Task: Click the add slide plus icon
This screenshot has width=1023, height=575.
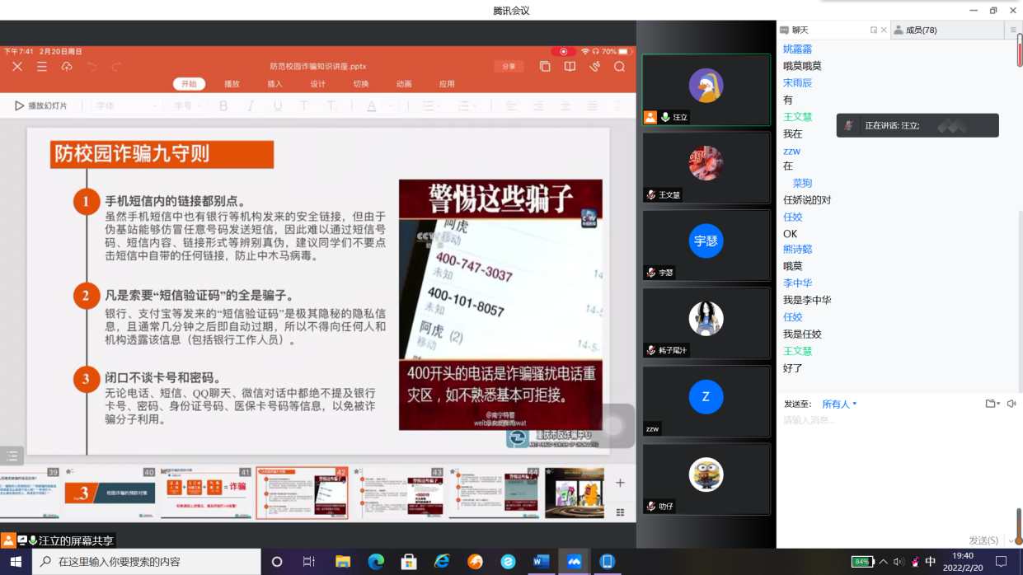Action: [620, 483]
